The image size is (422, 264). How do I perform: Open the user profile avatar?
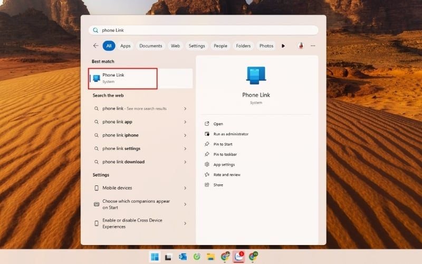click(301, 46)
